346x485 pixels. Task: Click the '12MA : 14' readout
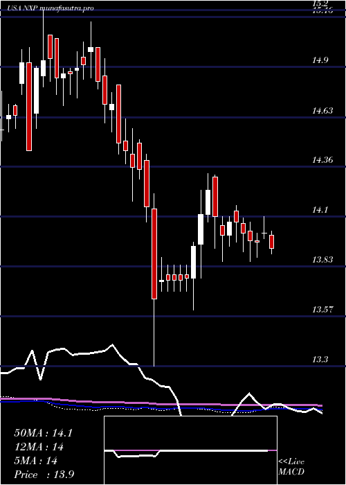pyautogui.click(x=39, y=447)
